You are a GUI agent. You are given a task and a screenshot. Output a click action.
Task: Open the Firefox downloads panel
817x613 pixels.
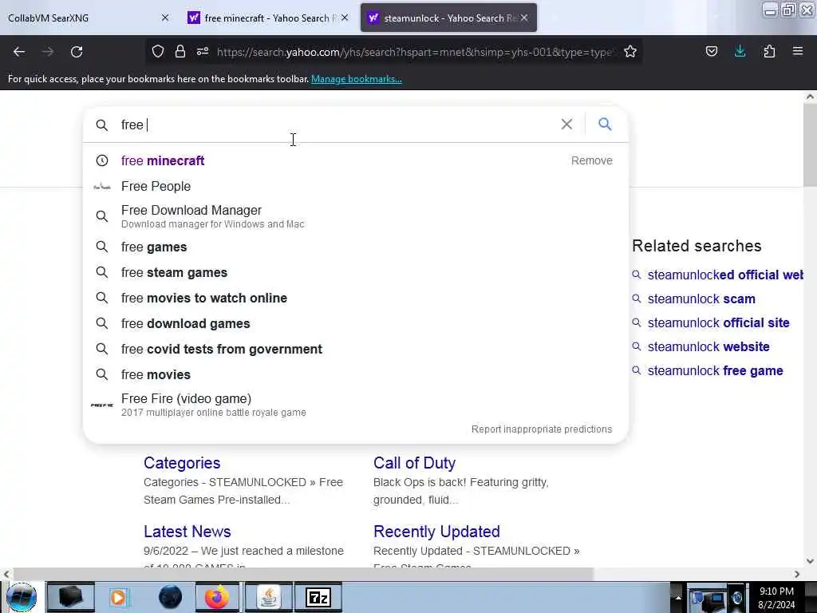[x=740, y=51]
